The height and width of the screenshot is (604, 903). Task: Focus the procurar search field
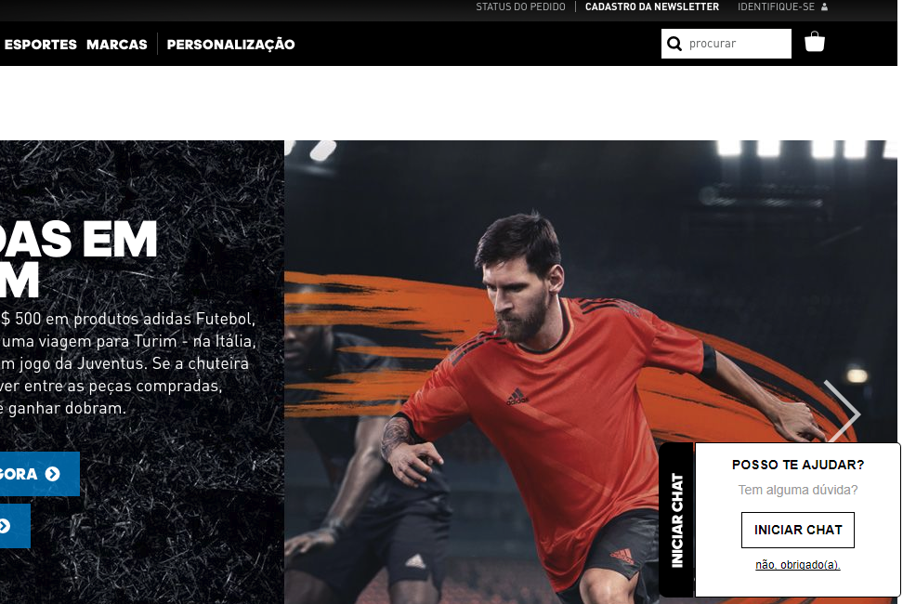pyautogui.click(x=726, y=44)
